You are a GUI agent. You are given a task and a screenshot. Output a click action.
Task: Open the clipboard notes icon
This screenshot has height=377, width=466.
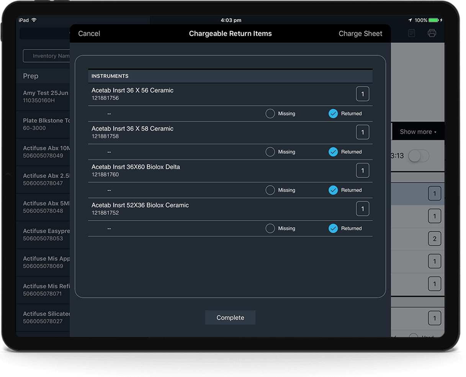click(412, 33)
